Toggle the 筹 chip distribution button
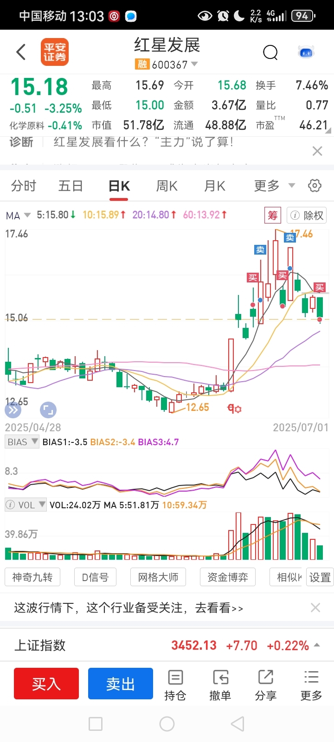The height and width of the screenshot is (742, 334). coord(273,215)
